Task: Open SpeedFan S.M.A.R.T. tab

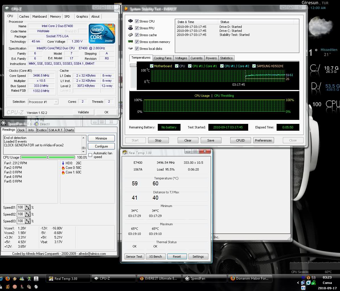Action: 56,130
